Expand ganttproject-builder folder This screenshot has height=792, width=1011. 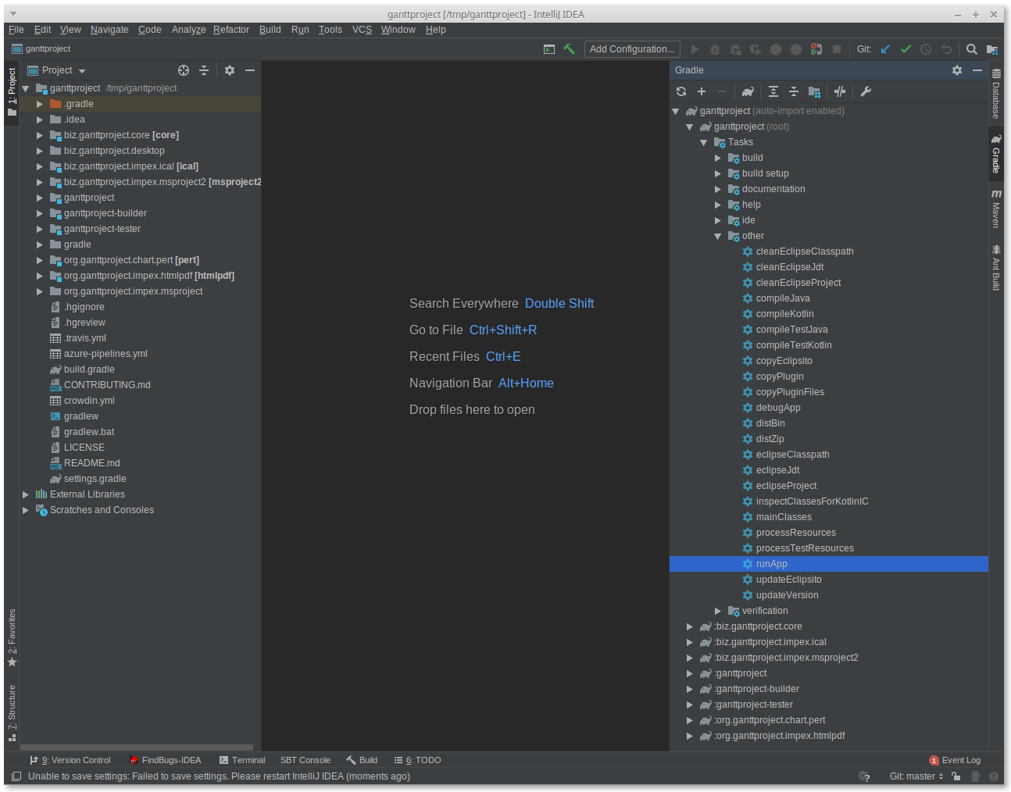[40, 213]
